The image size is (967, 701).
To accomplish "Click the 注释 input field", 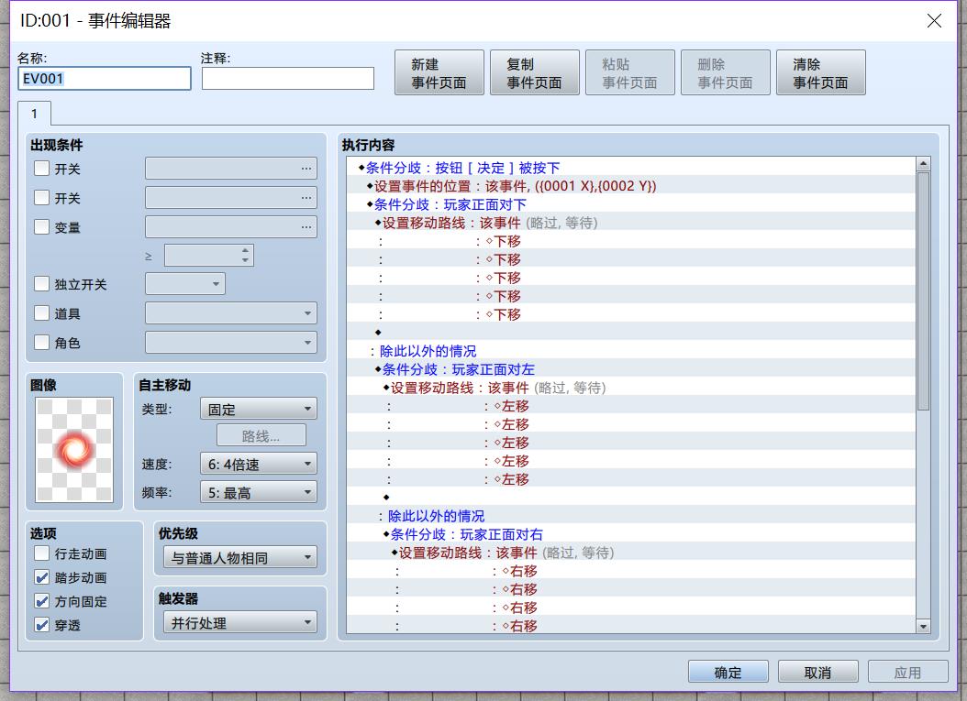I will coord(288,78).
